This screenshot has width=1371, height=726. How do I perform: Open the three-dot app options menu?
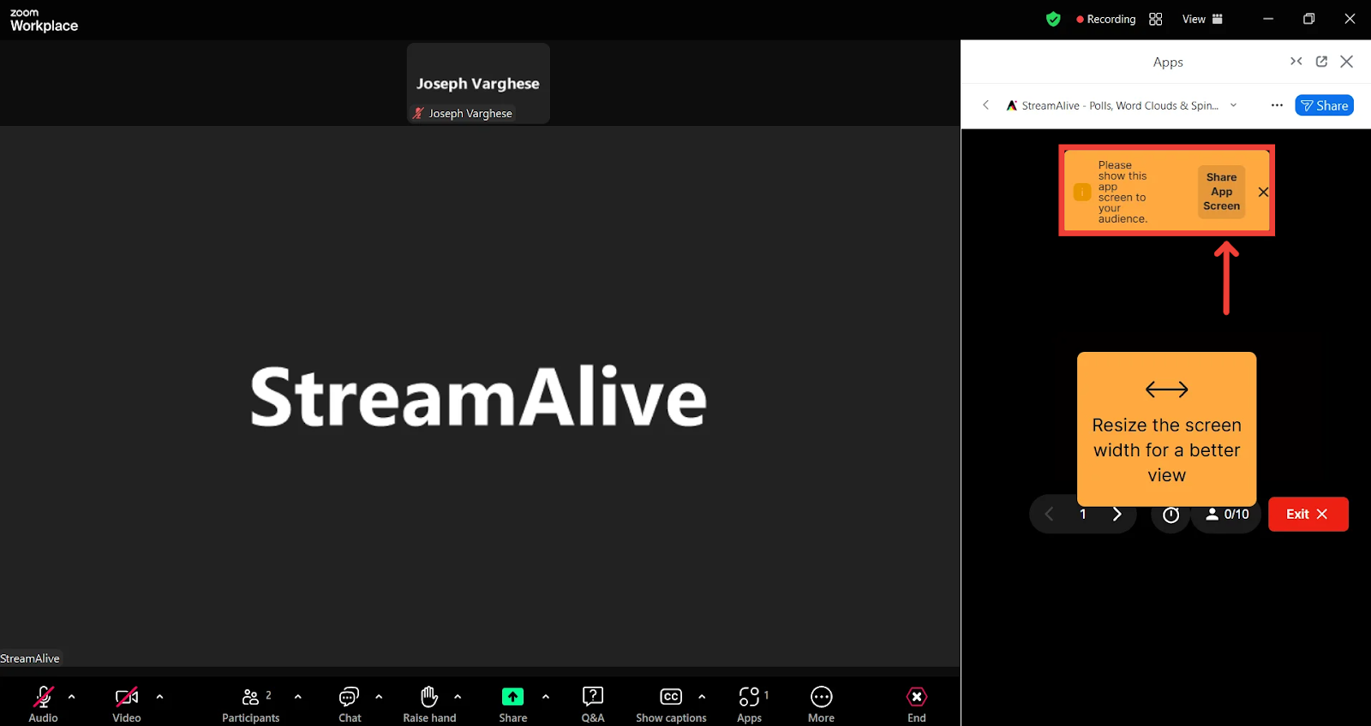click(1277, 105)
